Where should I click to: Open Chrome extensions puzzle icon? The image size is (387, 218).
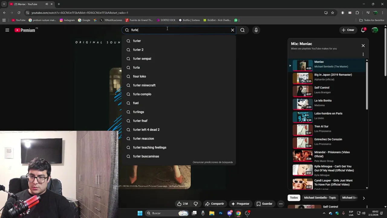(x=357, y=13)
